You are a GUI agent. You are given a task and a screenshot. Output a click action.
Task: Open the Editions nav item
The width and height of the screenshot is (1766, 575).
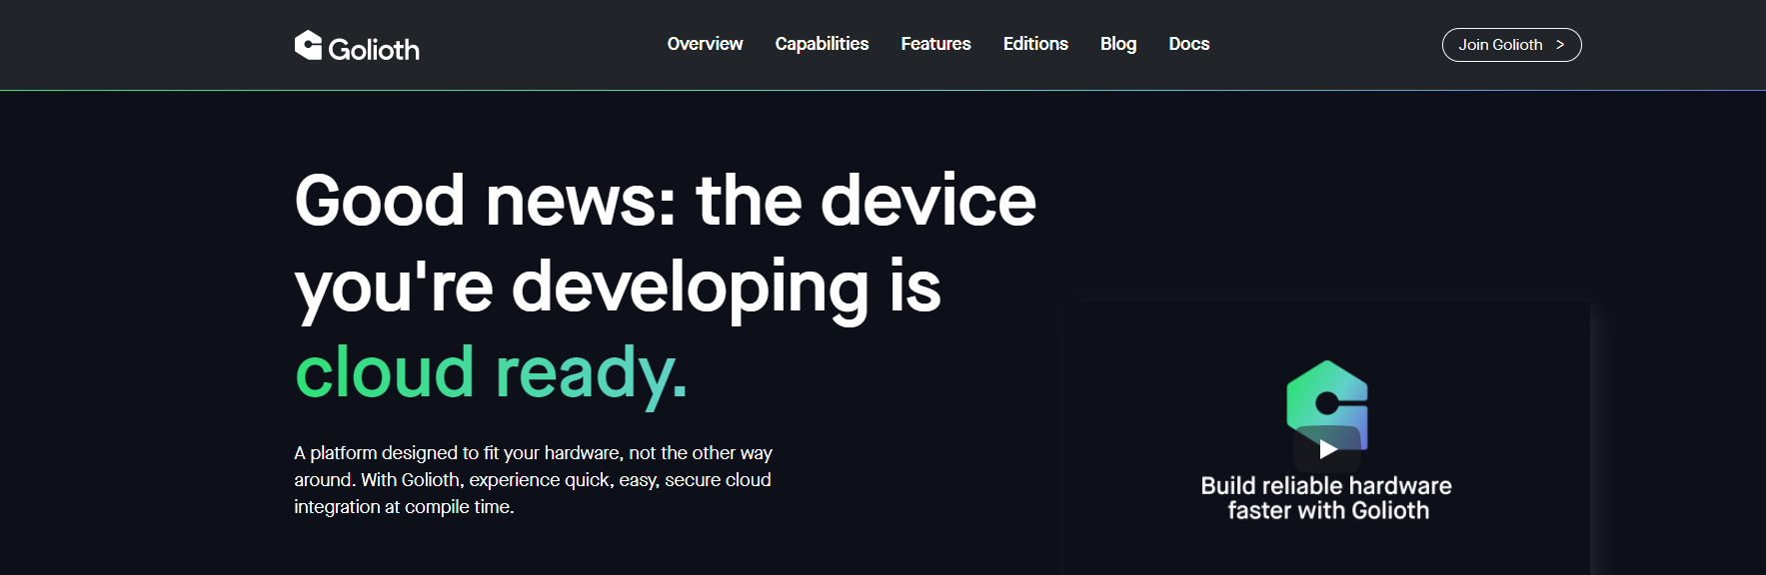1035,44
